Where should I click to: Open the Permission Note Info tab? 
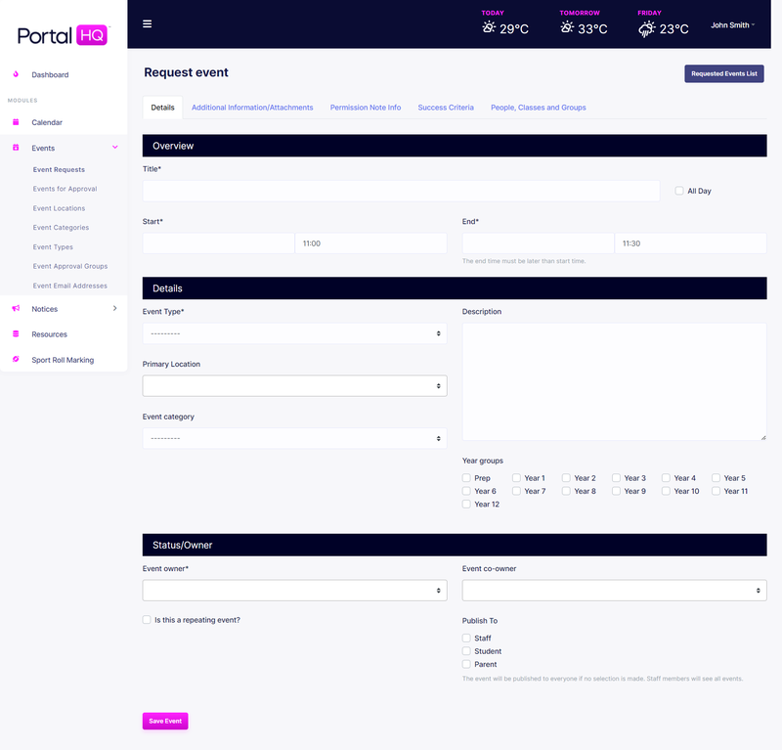point(366,108)
